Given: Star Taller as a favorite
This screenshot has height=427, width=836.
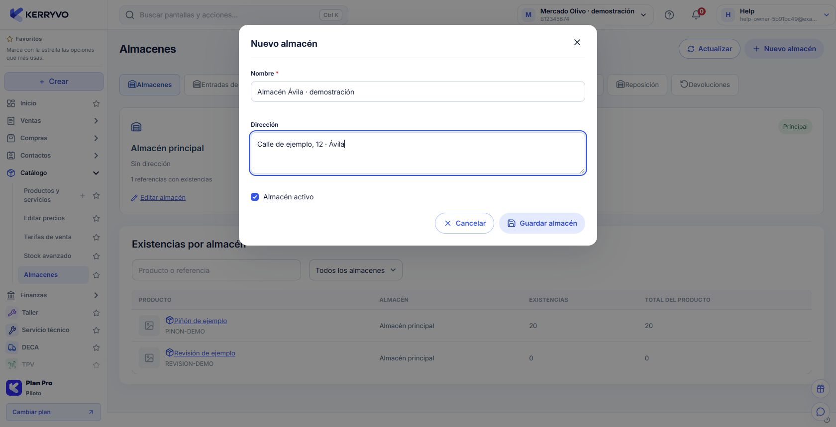Looking at the screenshot, I should click(x=97, y=313).
